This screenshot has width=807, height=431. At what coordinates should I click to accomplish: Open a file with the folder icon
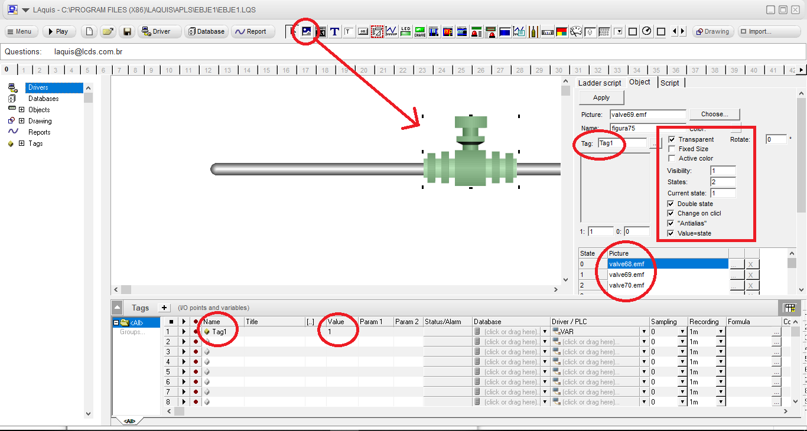point(108,31)
